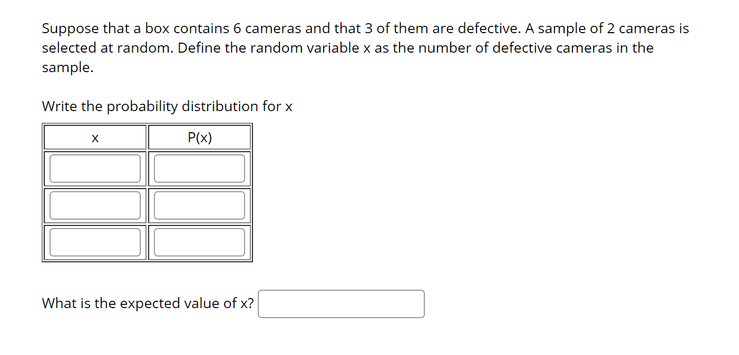Select the x column header cell
Image resolution: width=739 pixels, height=355 pixels.
[94, 137]
